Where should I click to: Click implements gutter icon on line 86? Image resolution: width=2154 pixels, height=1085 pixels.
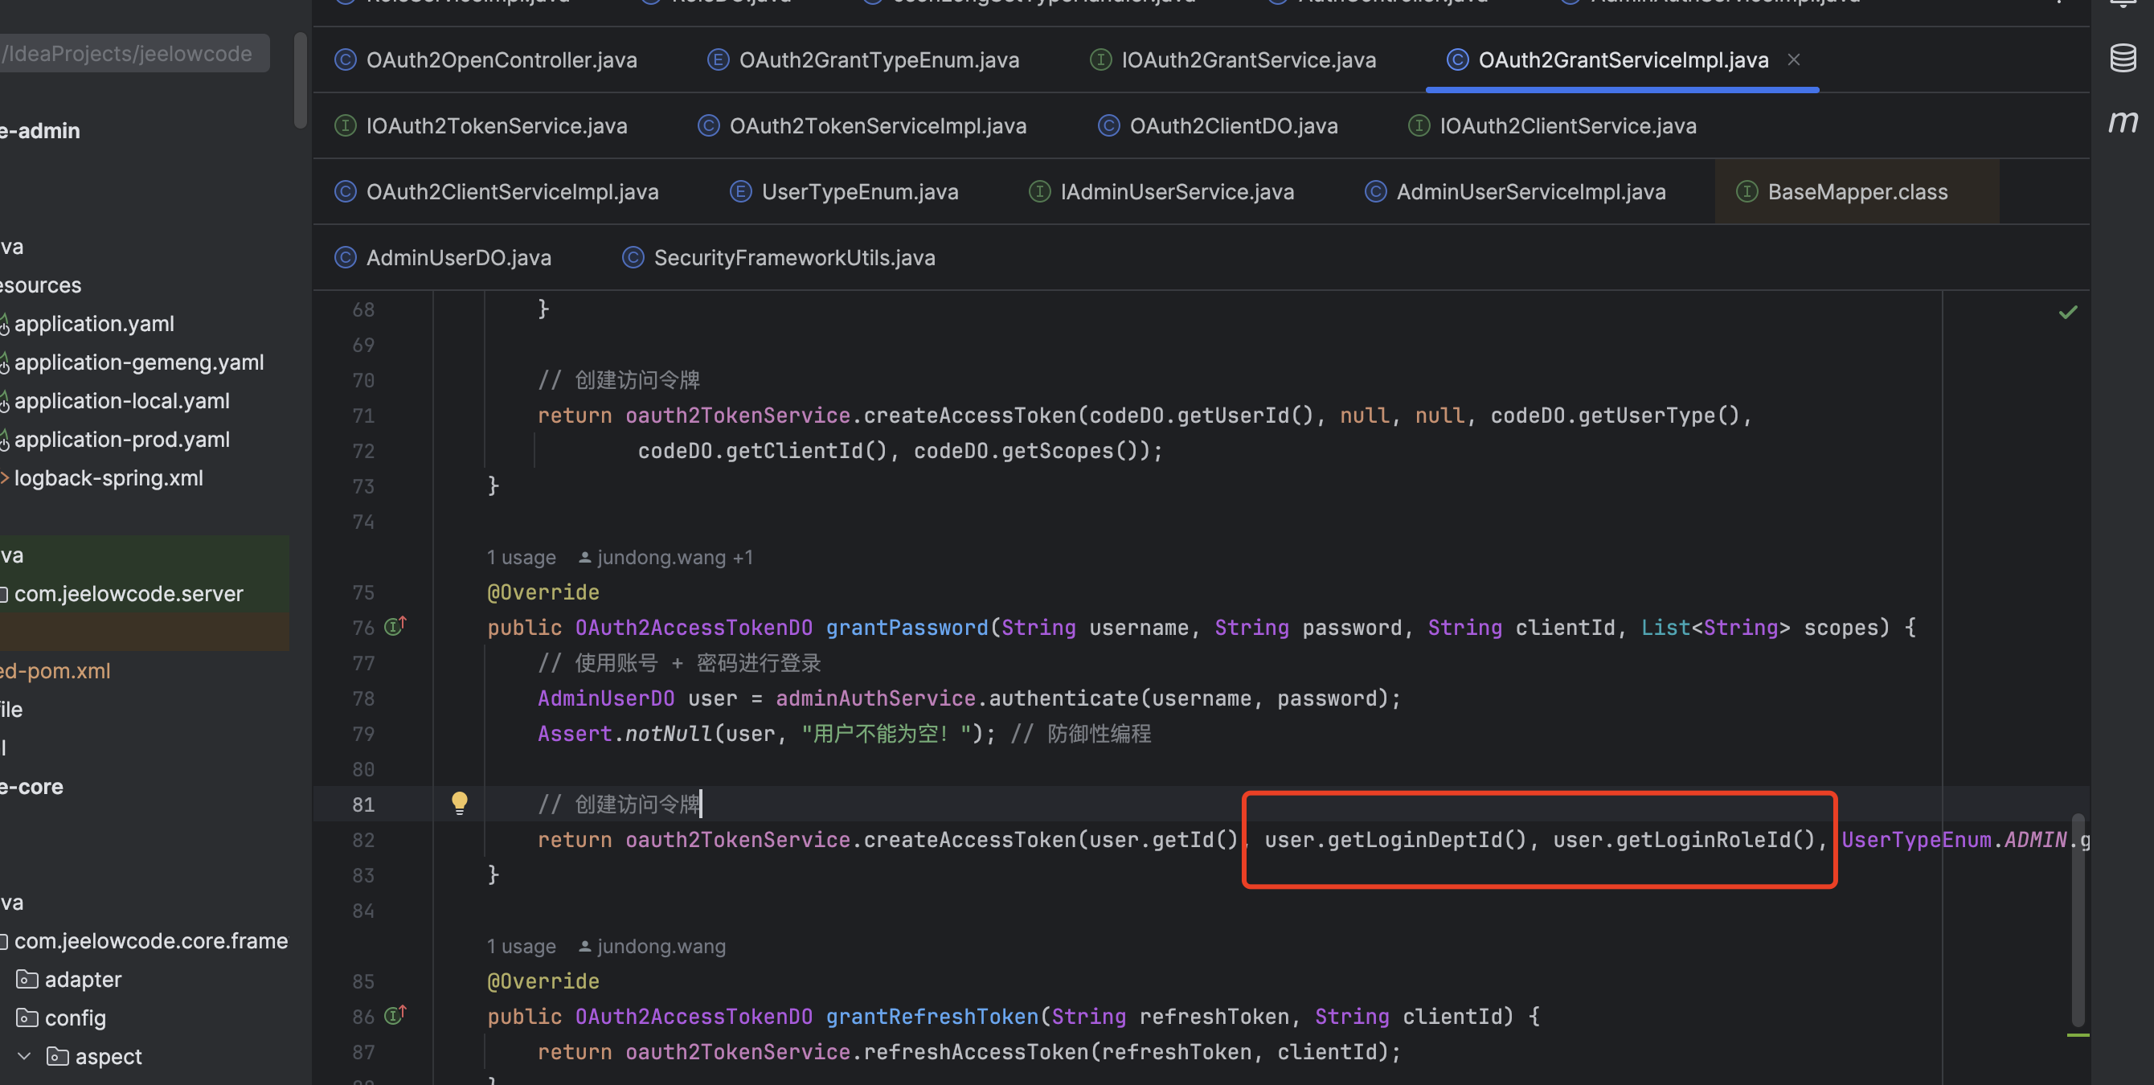click(395, 1015)
